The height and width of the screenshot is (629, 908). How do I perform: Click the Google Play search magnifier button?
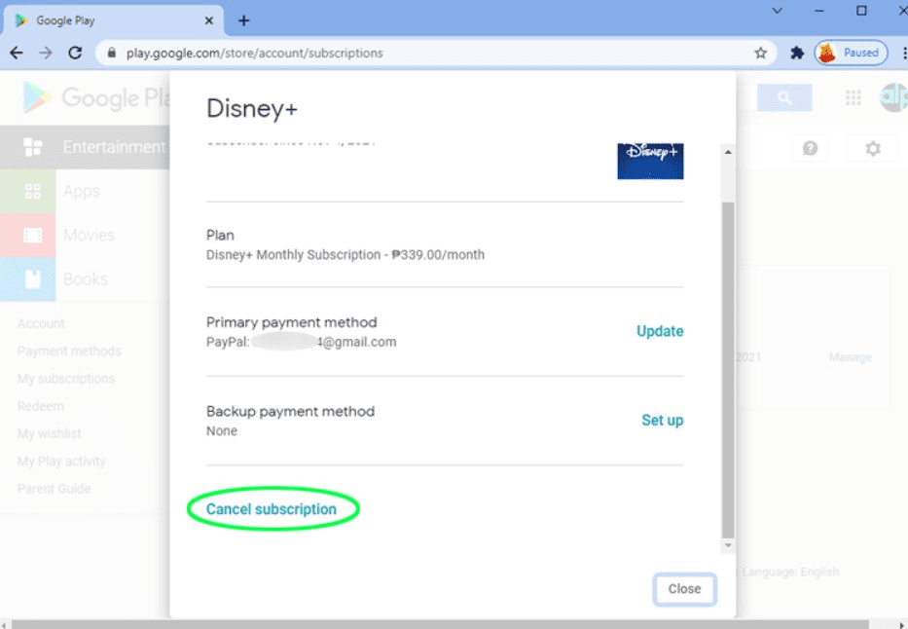784,97
